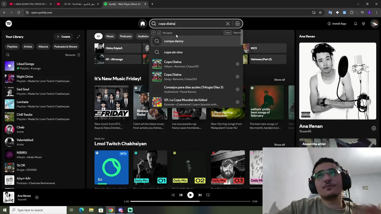
Task: Open Friend Activity icon
Action: (x=363, y=24)
